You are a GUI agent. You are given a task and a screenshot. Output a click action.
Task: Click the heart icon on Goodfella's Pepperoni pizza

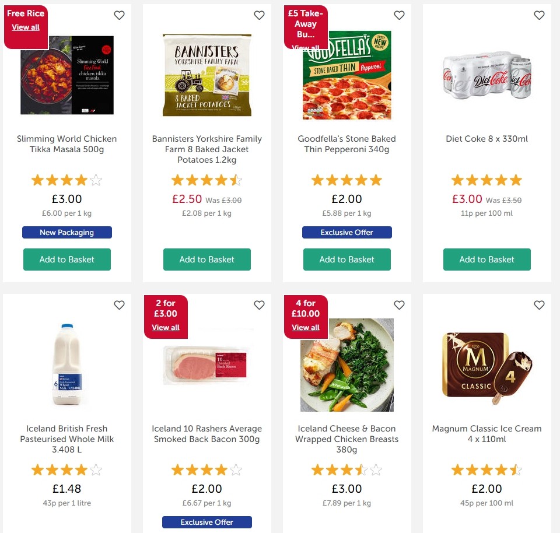click(399, 15)
